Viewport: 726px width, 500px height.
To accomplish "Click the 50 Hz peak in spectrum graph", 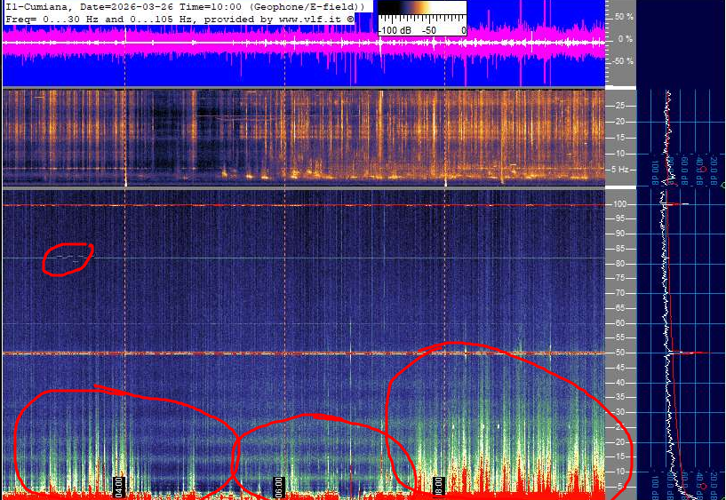I will 689,353.
